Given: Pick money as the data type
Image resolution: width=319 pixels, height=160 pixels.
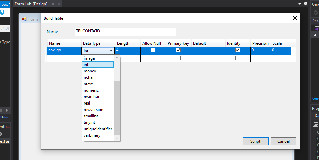Looking at the screenshot, I should coord(98,71).
